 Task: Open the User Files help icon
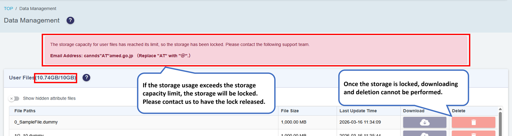(x=87, y=78)
